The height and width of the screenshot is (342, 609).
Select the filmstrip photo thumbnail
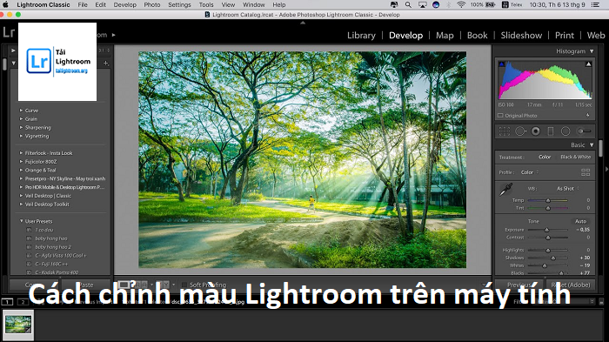18,325
